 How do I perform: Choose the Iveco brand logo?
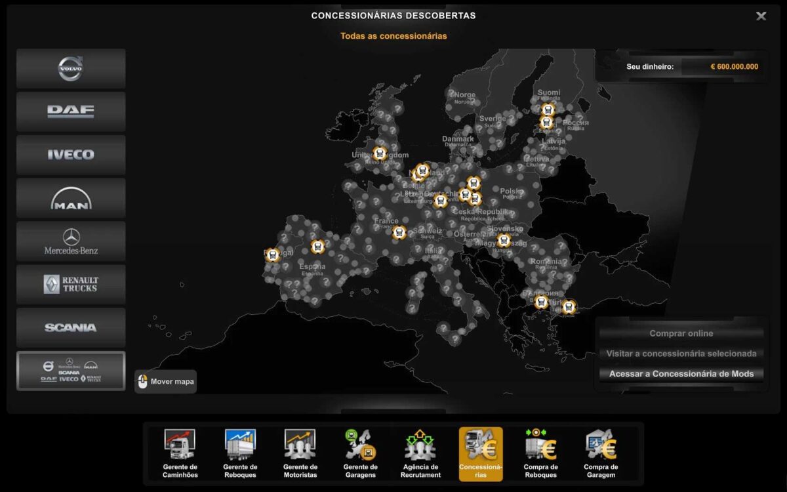coord(71,155)
